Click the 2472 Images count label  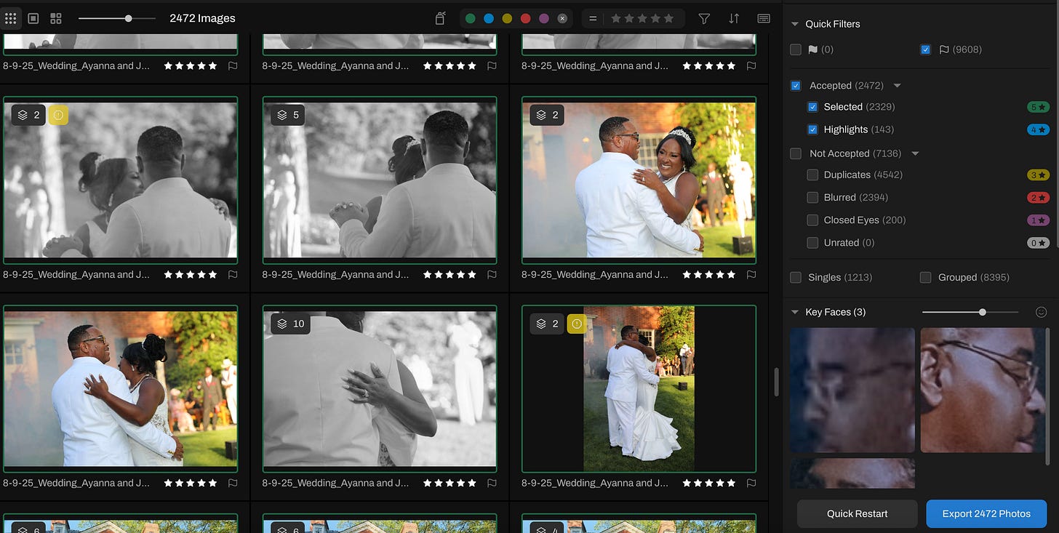pyautogui.click(x=202, y=18)
